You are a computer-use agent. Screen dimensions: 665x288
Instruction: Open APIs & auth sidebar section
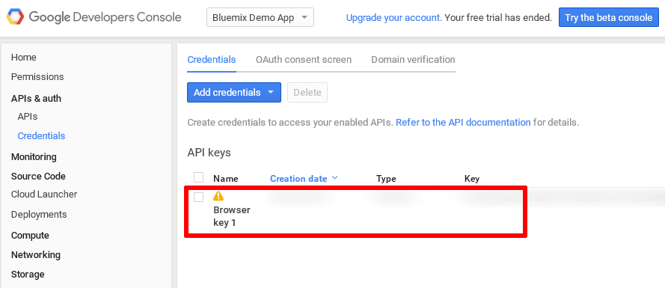pyautogui.click(x=36, y=99)
